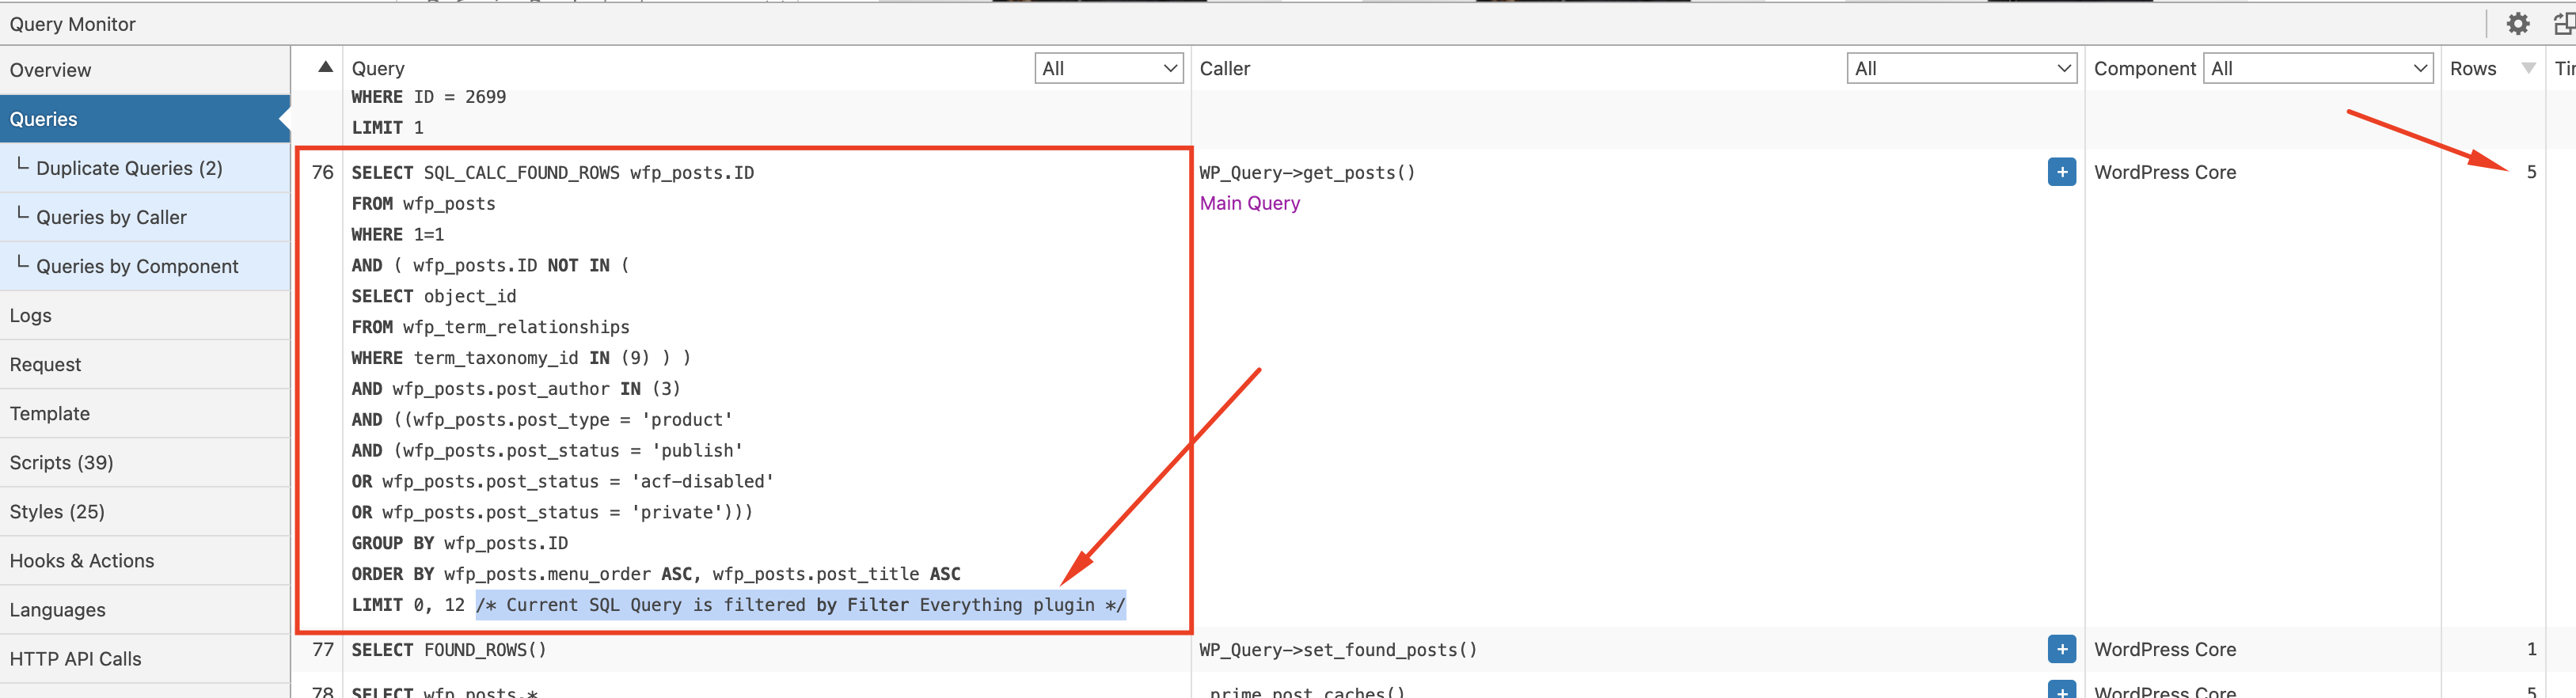
Task: Open Query Monitor settings gear
Action: pyautogui.click(x=2517, y=23)
